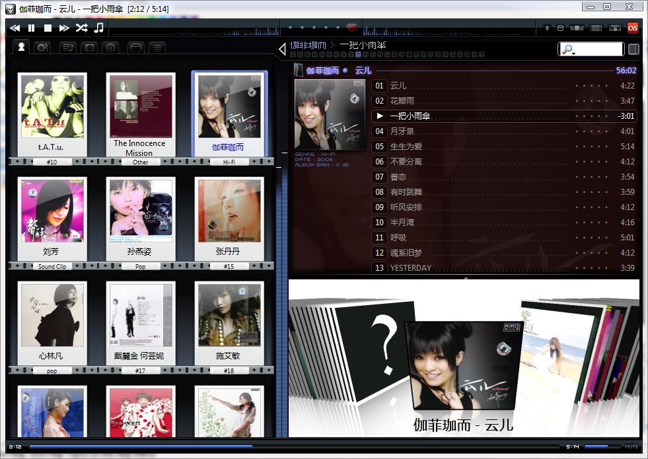Click the Other genre label
Image resolution: width=648 pixels, height=459 pixels.
coord(141,162)
